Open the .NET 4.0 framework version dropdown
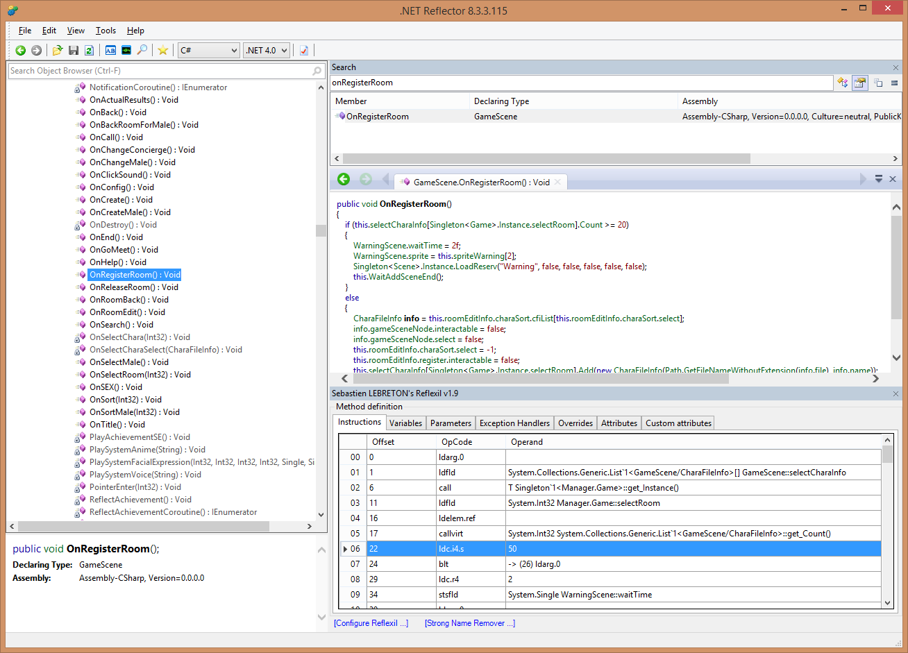The height and width of the screenshot is (653, 908). (267, 50)
